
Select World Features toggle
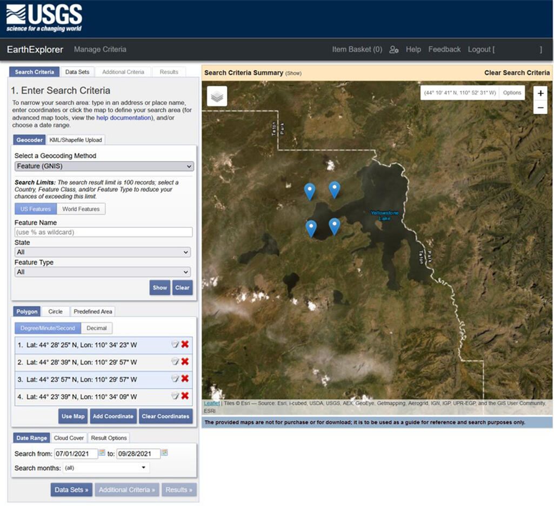81,209
